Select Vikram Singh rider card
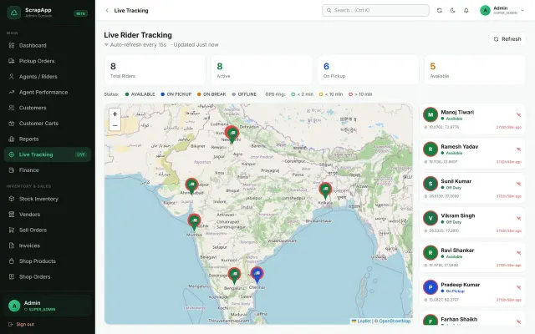Screen dimensions: 535x334 click(472, 222)
